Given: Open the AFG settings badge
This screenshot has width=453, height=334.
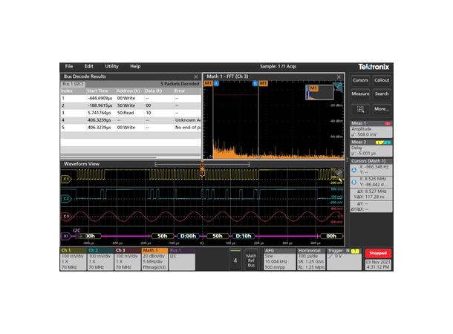Looking at the screenshot, I should [x=280, y=259].
